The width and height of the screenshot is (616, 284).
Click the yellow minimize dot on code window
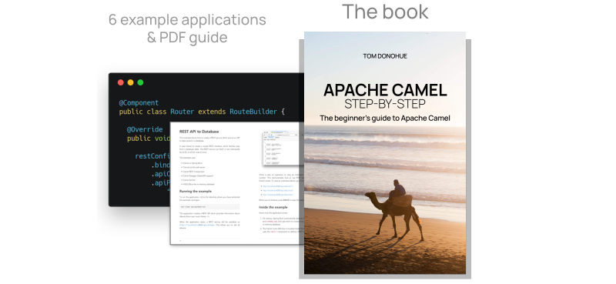pos(130,82)
